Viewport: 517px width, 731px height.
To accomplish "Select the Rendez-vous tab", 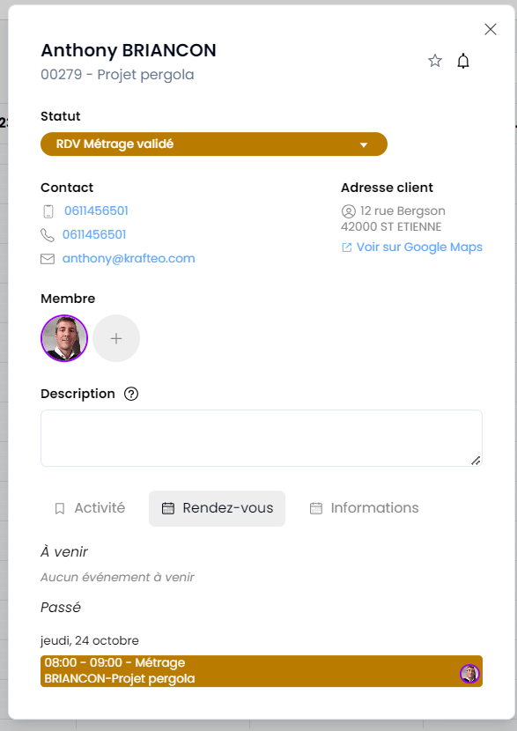I will click(218, 509).
